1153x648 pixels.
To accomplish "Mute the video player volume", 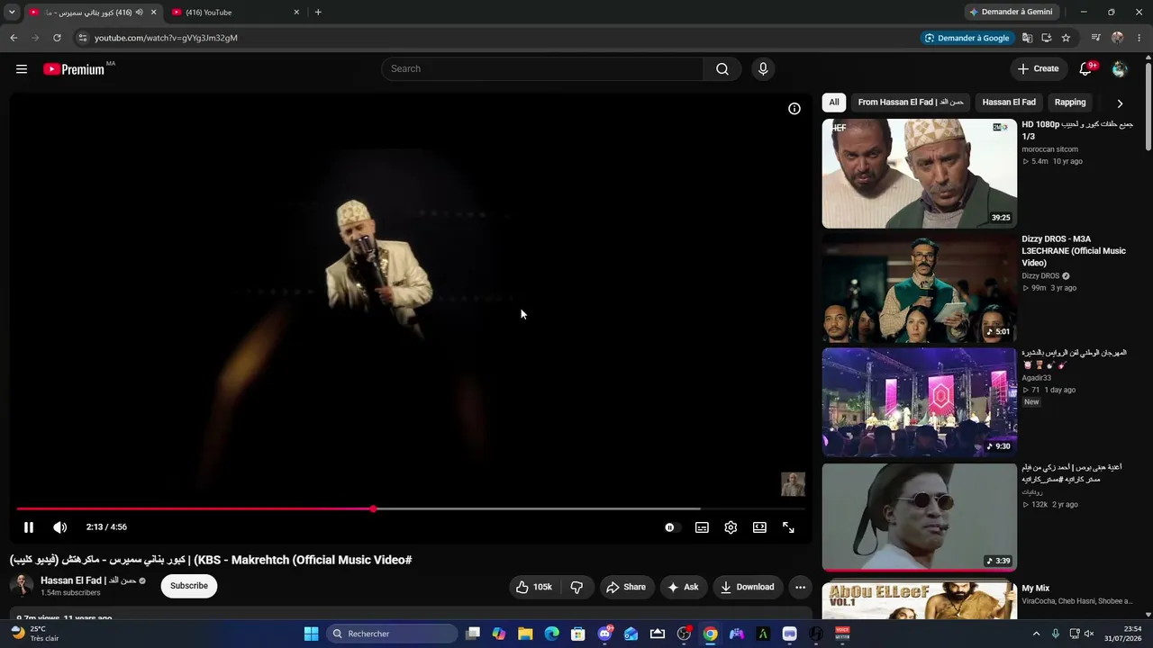I will point(60,527).
